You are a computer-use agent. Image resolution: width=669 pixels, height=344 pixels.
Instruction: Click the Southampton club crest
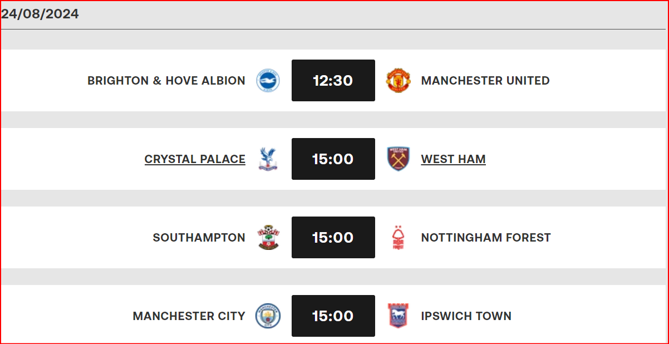pos(268,238)
